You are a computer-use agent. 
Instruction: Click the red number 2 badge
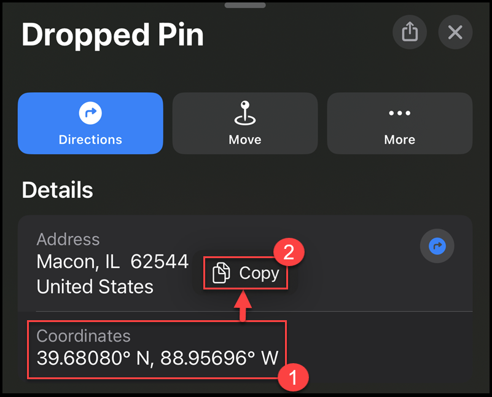[x=292, y=251]
